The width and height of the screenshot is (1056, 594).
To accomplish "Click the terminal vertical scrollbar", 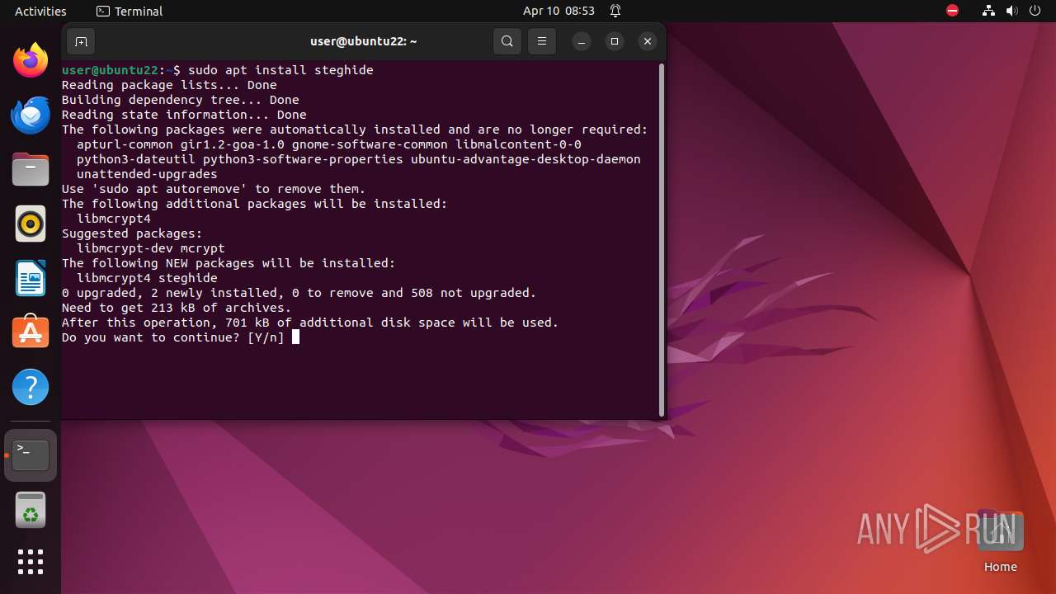I will [x=662, y=239].
